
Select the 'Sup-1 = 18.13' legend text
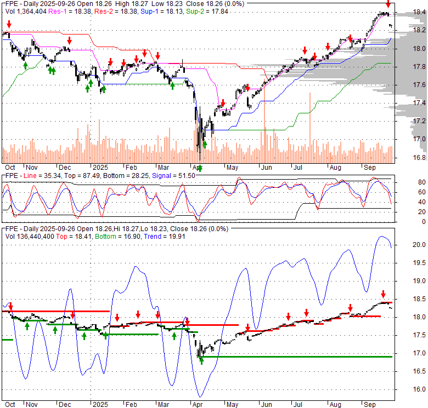point(162,12)
